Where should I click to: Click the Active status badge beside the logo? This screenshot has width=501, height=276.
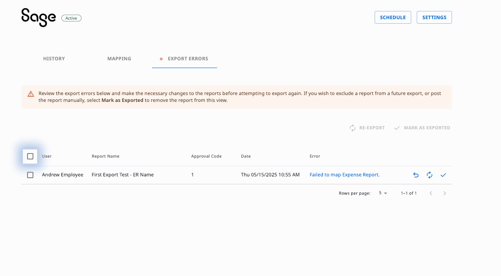71,18
